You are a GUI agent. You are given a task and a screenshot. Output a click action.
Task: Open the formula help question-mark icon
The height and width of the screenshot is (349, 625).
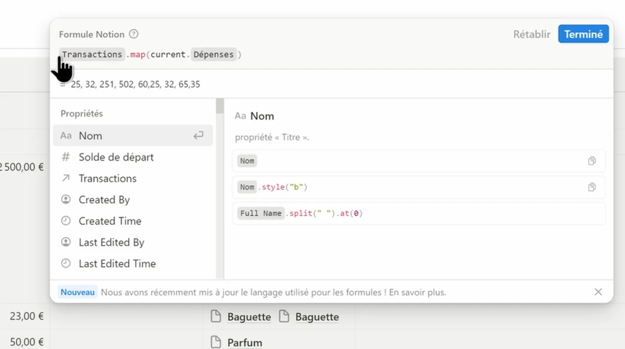click(x=134, y=34)
